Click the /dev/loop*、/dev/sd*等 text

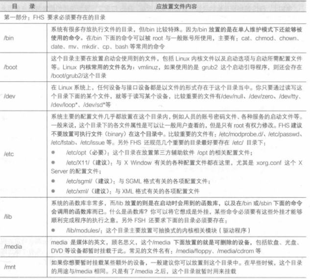click(81, 105)
